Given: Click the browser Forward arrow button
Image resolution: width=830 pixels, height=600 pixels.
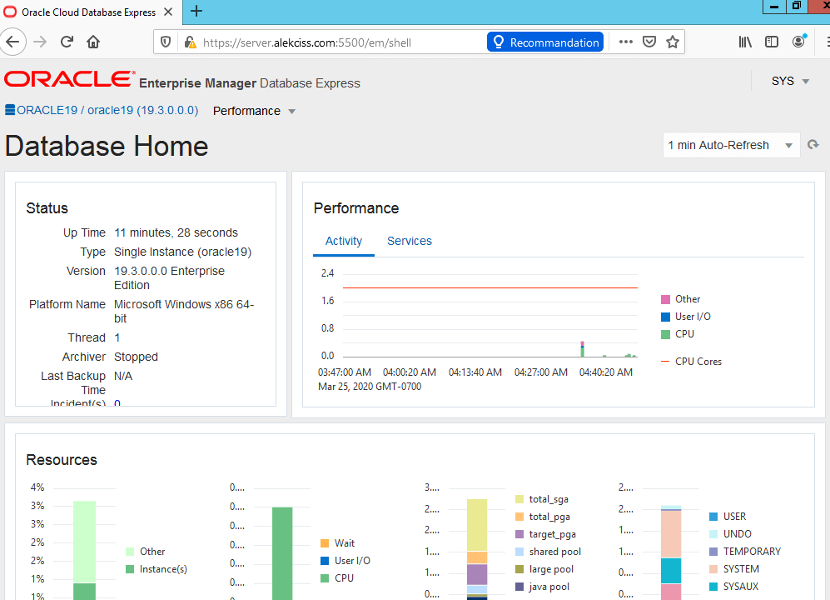Looking at the screenshot, I should point(40,42).
